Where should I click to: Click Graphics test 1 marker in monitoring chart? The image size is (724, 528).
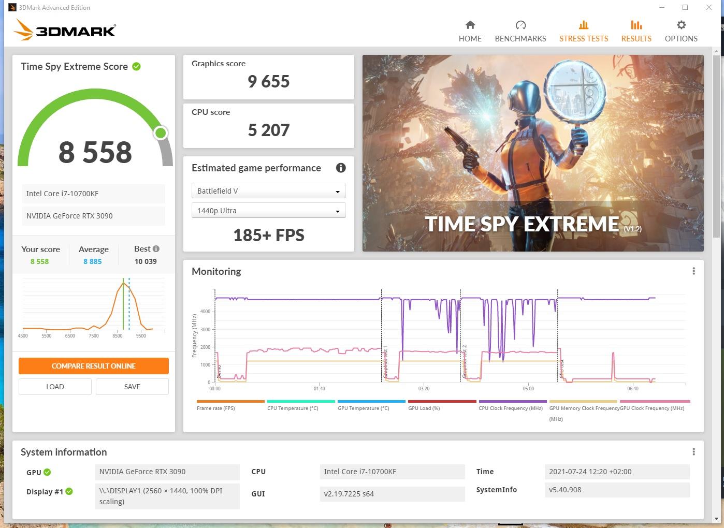tap(385, 362)
